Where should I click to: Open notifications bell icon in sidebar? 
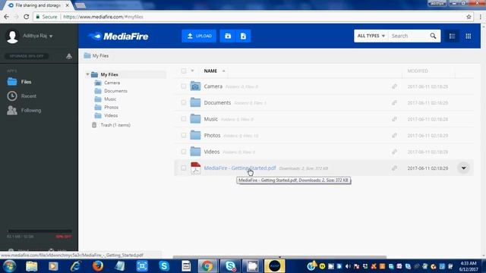click(69, 56)
